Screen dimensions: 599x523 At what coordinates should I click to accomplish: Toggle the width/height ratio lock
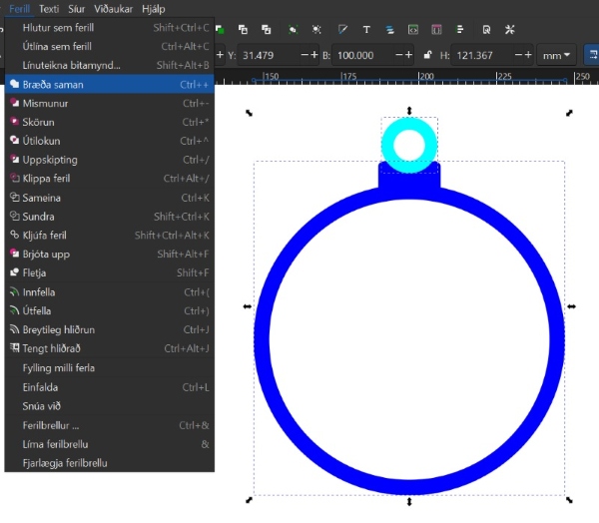[427, 55]
